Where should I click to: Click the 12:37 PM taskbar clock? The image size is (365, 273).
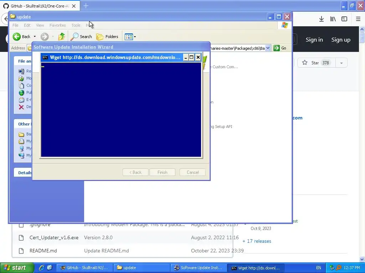click(352, 268)
